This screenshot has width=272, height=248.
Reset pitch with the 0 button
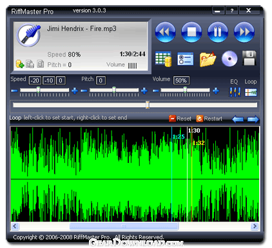(x=101, y=81)
